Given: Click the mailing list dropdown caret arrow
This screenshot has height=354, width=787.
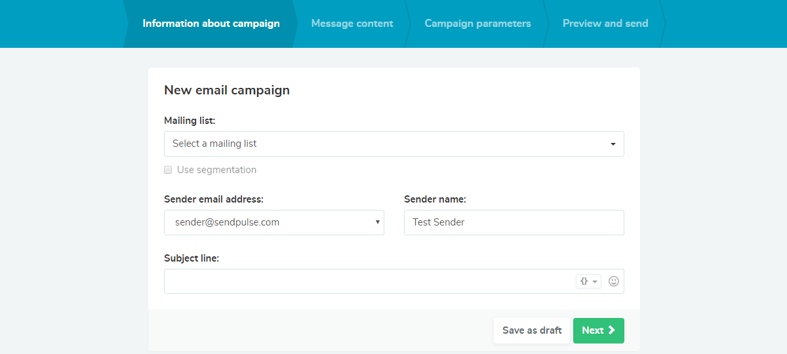Looking at the screenshot, I should pos(613,144).
